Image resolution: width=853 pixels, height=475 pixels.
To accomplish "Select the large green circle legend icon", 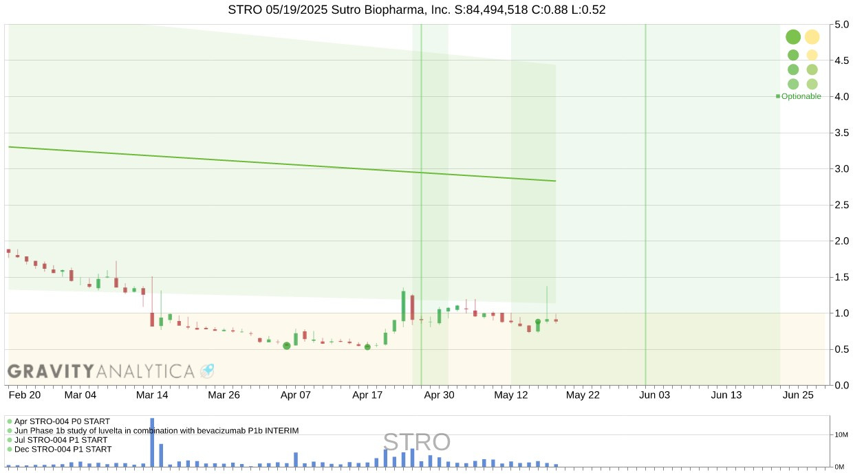I will [793, 36].
